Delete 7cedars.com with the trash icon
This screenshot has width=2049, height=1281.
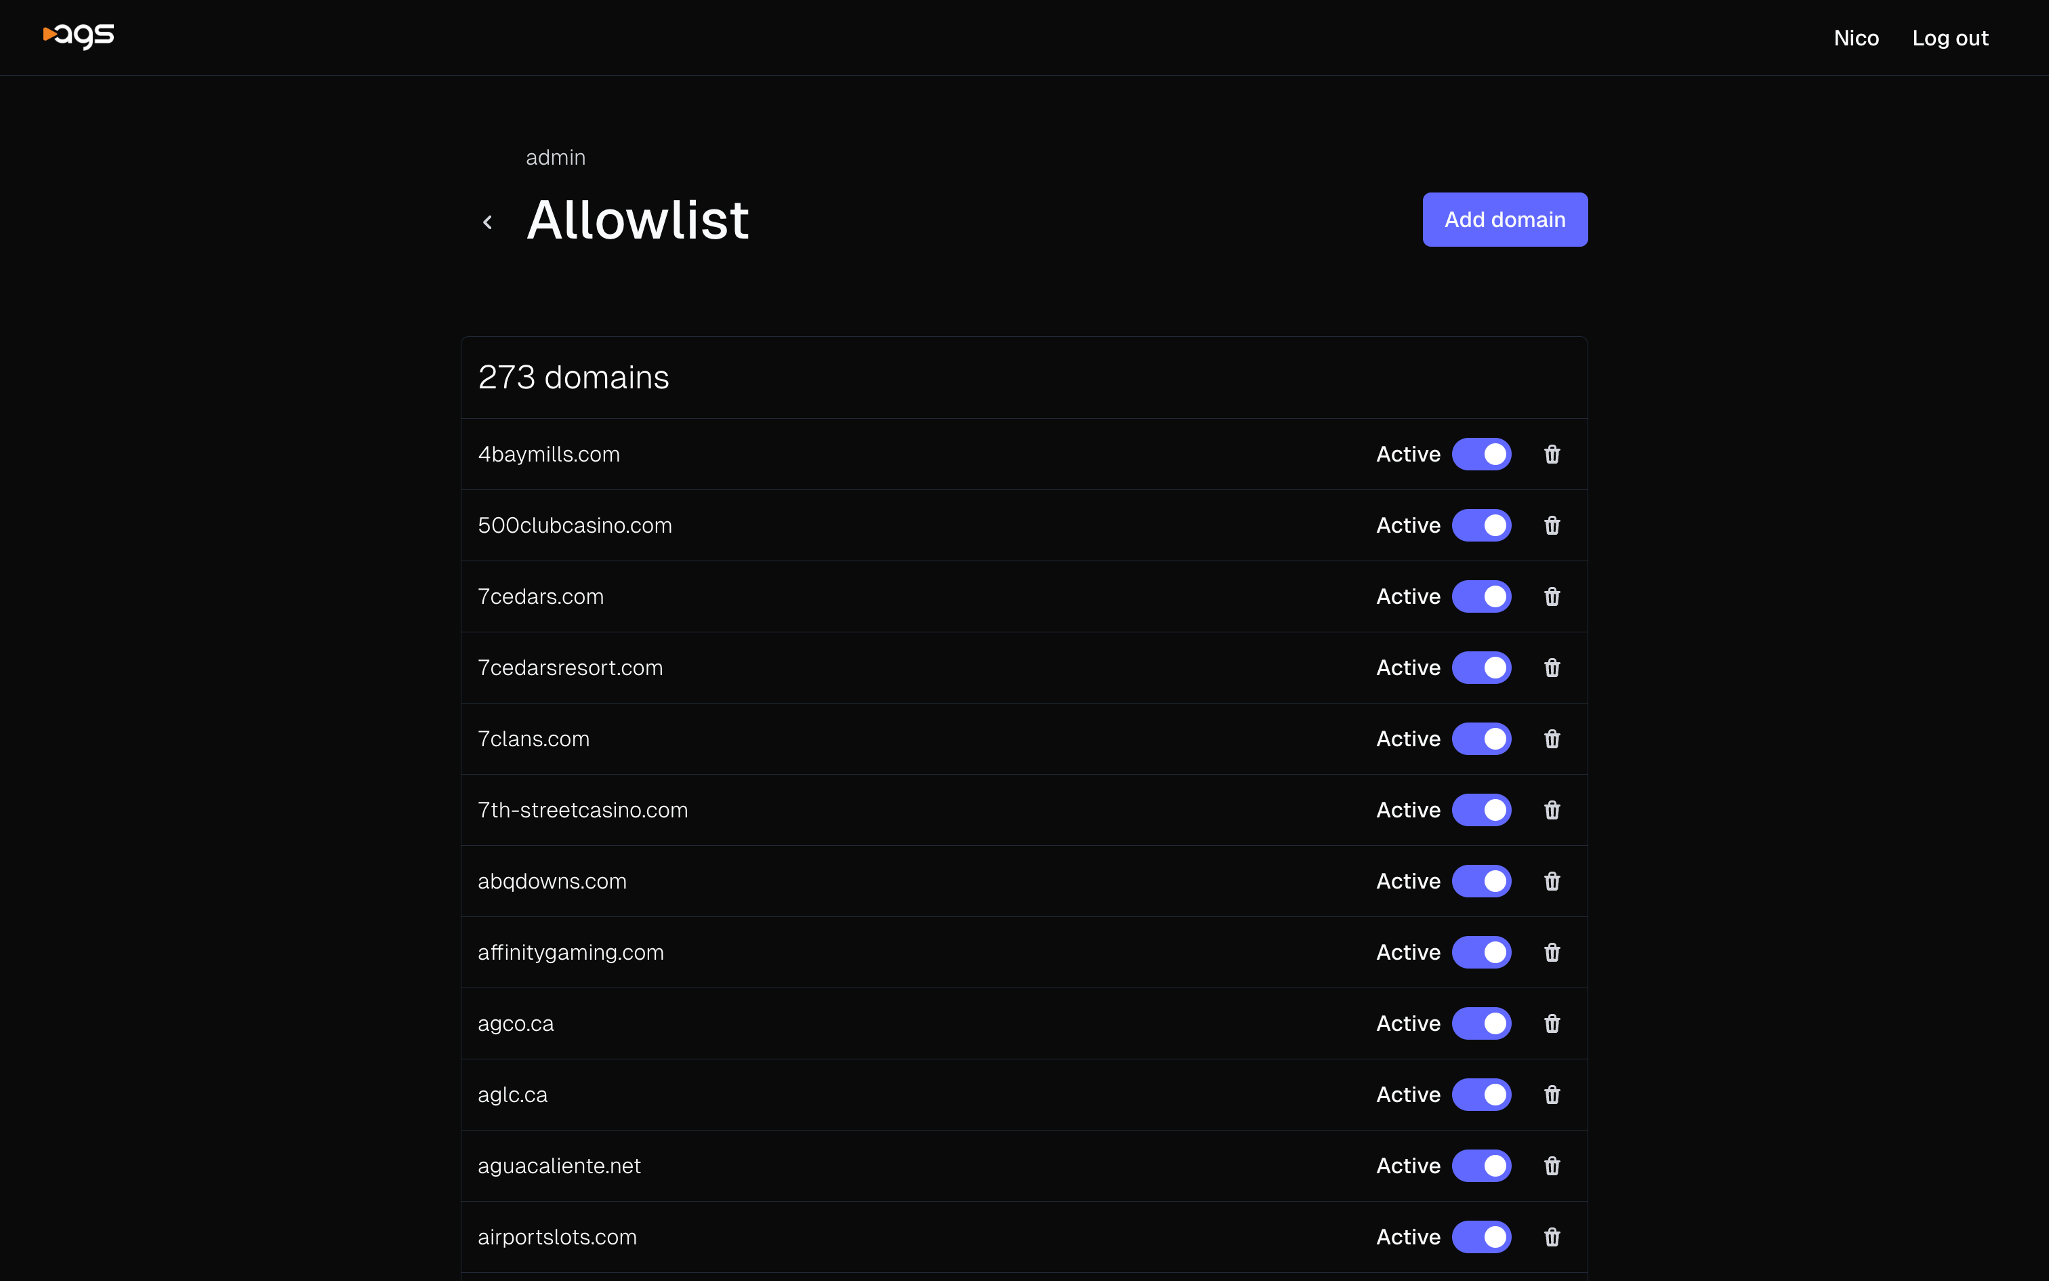coord(1551,596)
